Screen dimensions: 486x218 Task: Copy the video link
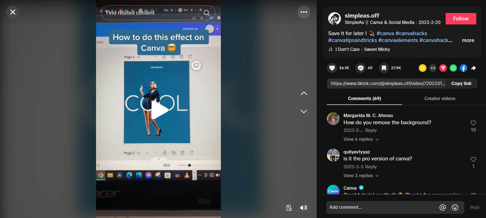click(x=461, y=84)
